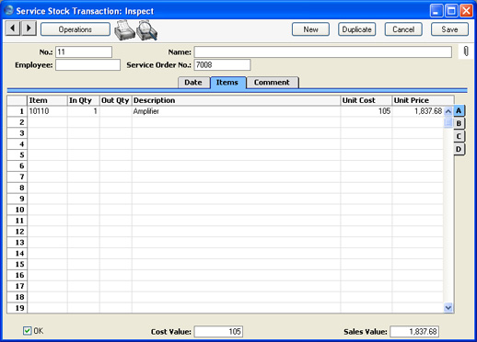
Task: Click Unit Cost cell '105' in row 1
Action: click(366, 111)
